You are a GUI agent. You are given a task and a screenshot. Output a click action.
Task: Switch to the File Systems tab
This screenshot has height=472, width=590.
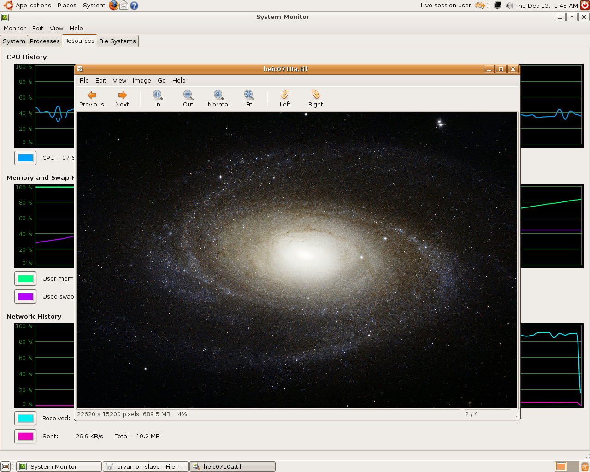[118, 41]
